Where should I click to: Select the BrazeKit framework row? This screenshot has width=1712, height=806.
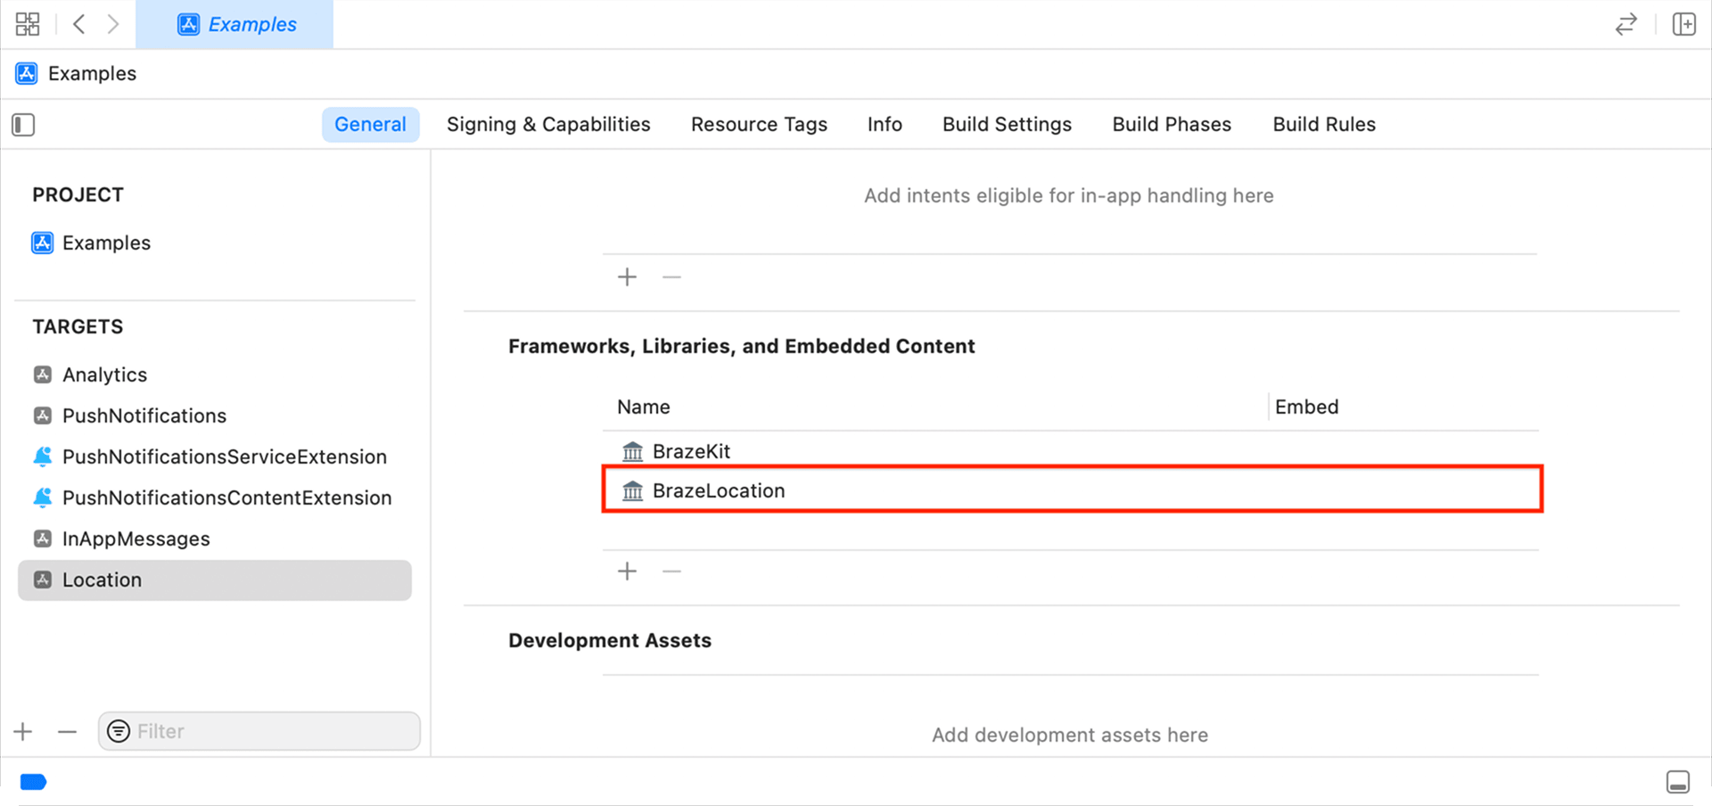[x=1071, y=451]
